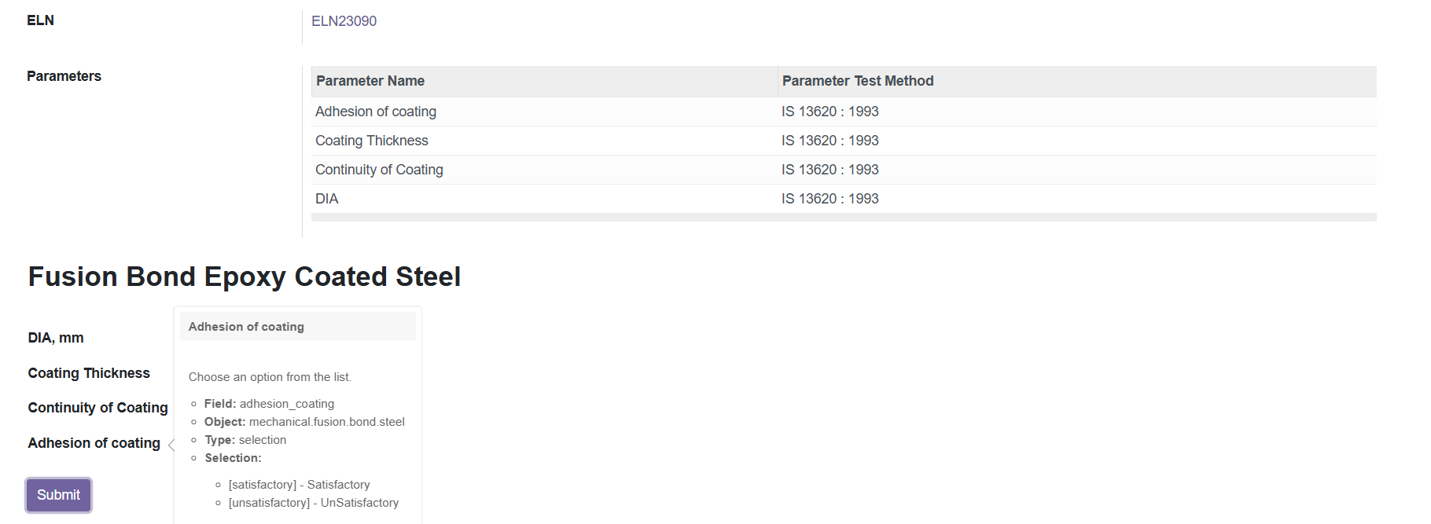Select the DIA parameter row

click(x=844, y=199)
